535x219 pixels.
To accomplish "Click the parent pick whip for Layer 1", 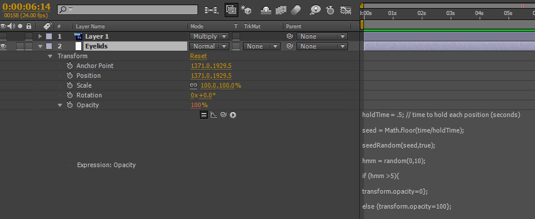I will (x=290, y=36).
